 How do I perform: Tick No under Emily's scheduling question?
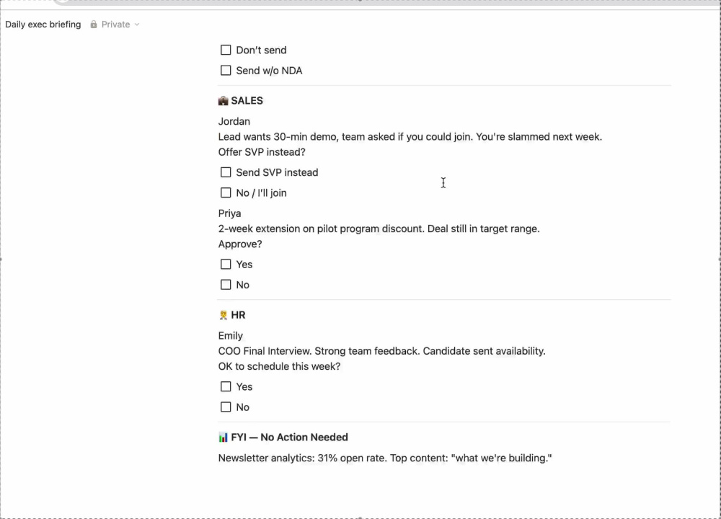(x=226, y=407)
